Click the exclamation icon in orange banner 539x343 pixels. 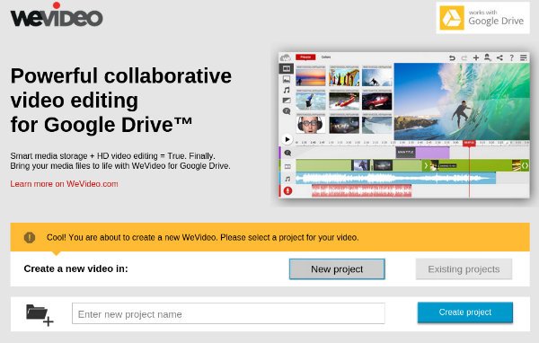click(x=30, y=237)
